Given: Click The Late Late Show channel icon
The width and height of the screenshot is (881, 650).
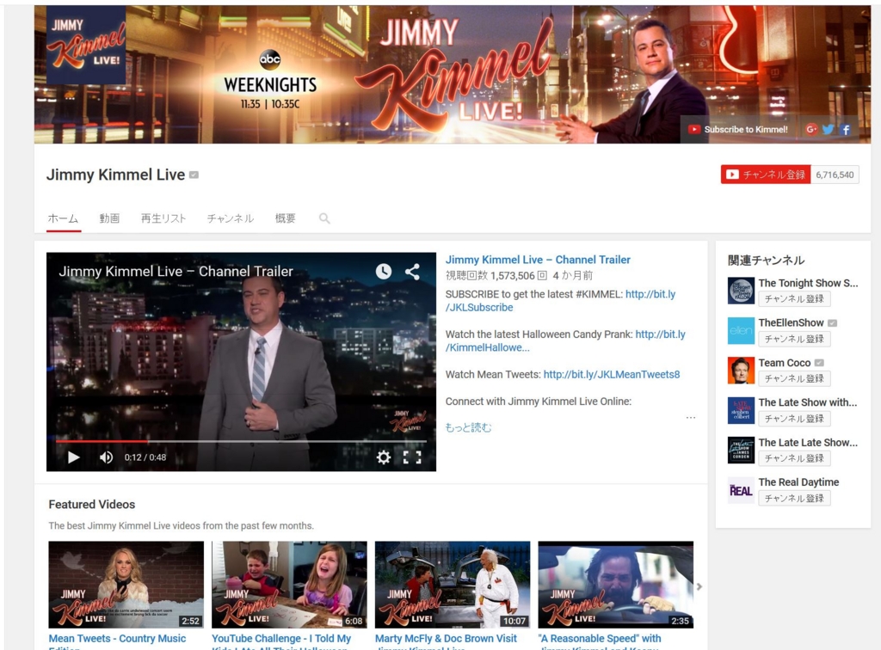Looking at the screenshot, I should coord(741,451).
